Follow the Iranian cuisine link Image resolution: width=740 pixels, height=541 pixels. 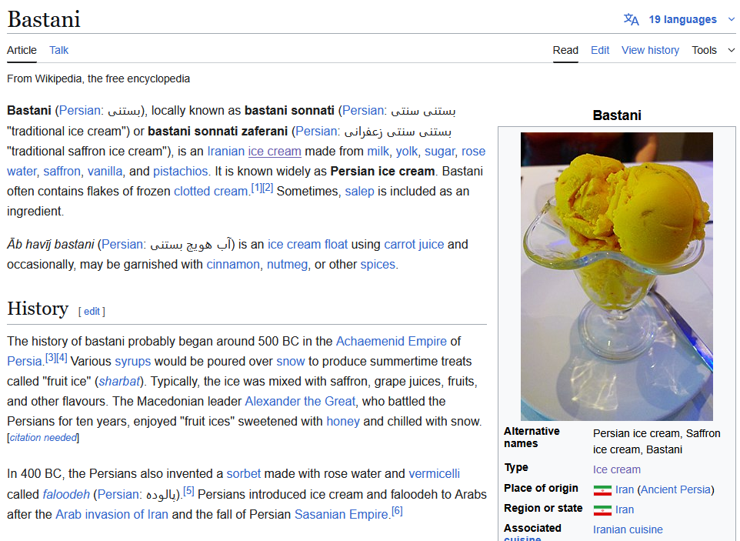point(628,529)
